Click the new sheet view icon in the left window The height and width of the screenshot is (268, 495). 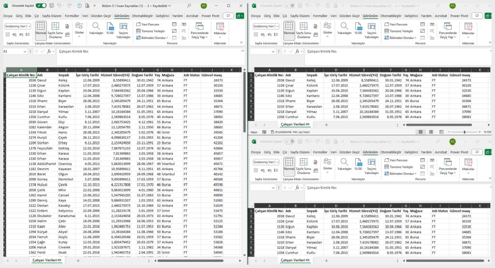tap(21, 35)
